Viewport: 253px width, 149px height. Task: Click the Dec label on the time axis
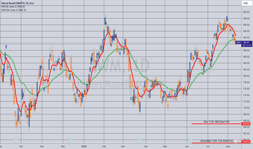point(63,146)
